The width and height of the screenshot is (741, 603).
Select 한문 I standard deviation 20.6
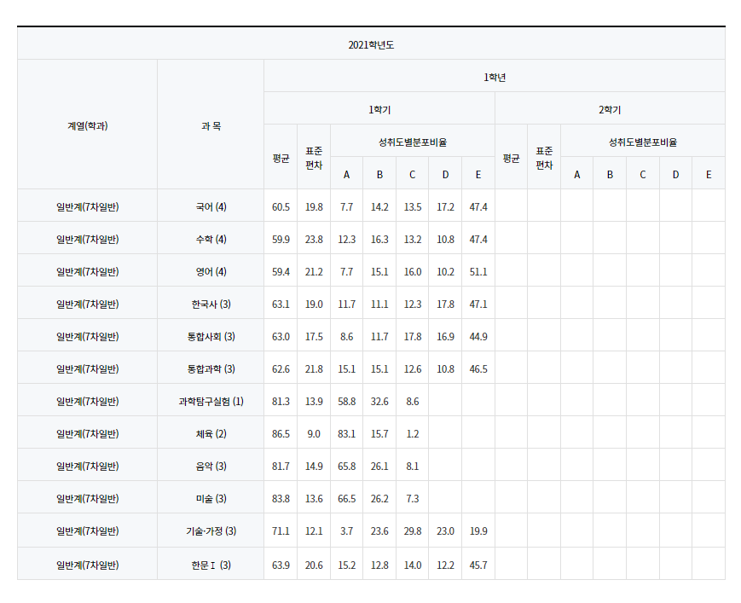314,565
